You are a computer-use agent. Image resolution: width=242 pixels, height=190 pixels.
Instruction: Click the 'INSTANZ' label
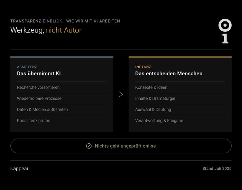143,67
